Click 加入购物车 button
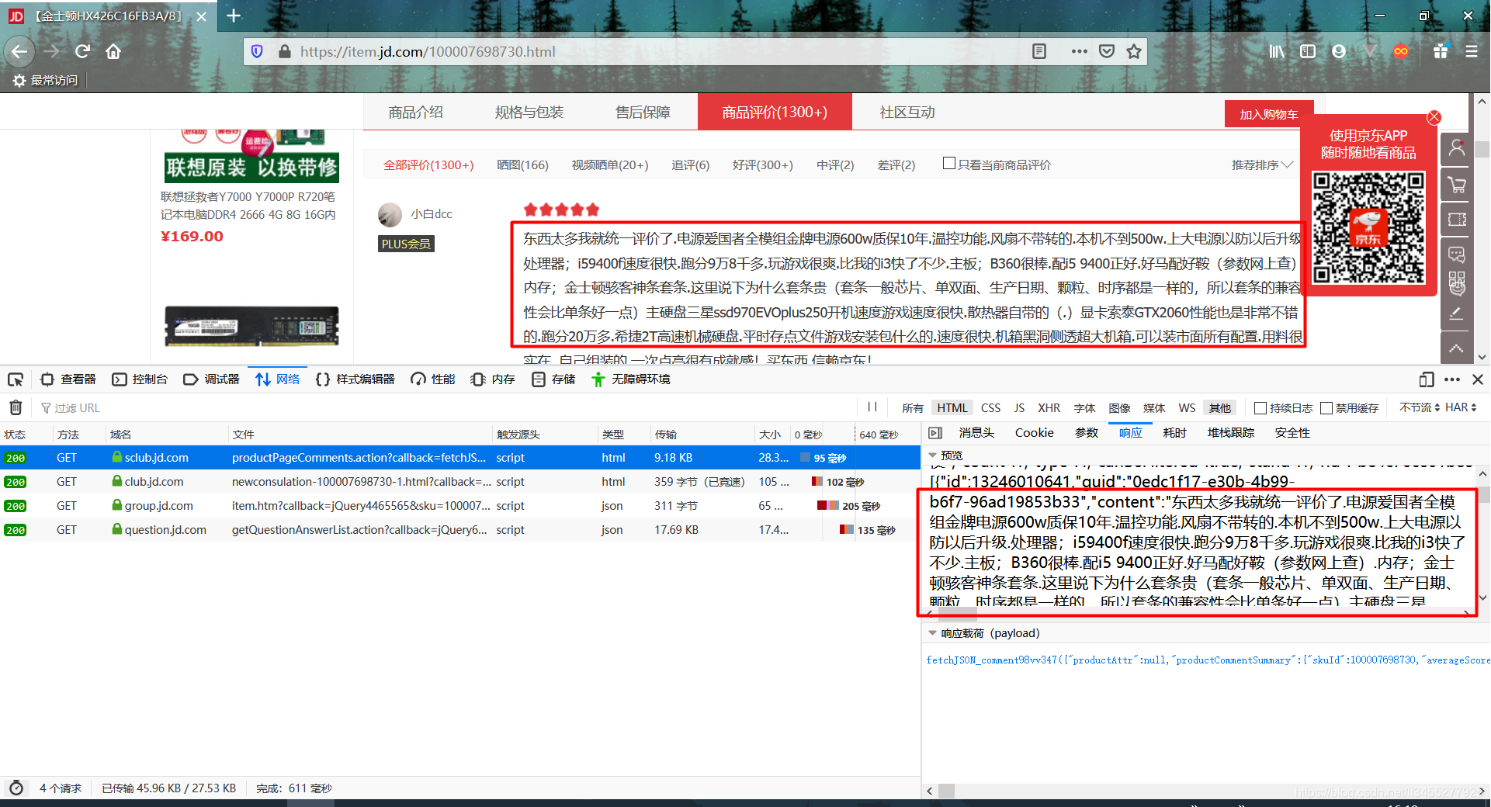The height and width of the screenshot is (807, 1491). (x=1269, y=114)
